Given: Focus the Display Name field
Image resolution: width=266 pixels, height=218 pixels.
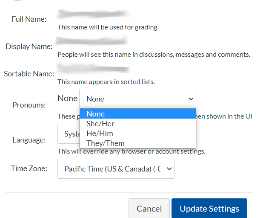Looking at the screenshot, I should [x=92, y=42].
